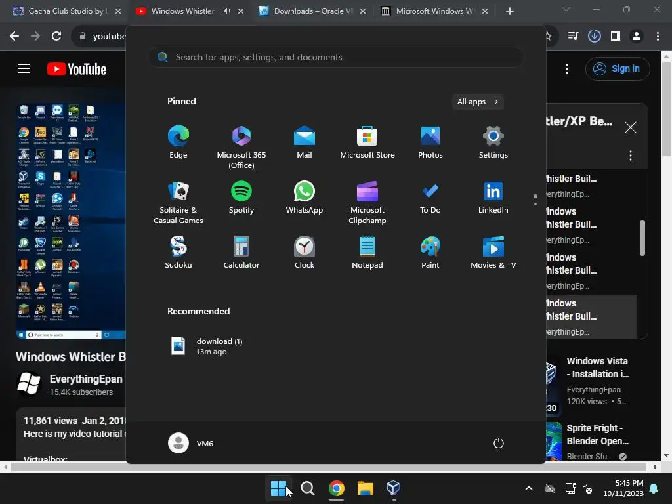Open recommended file download (1)
This screenshot has width=672, height=504.
pyautogui.click(x=207, y=346)
